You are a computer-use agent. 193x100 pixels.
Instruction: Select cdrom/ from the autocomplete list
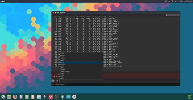[x=81, y=58]
